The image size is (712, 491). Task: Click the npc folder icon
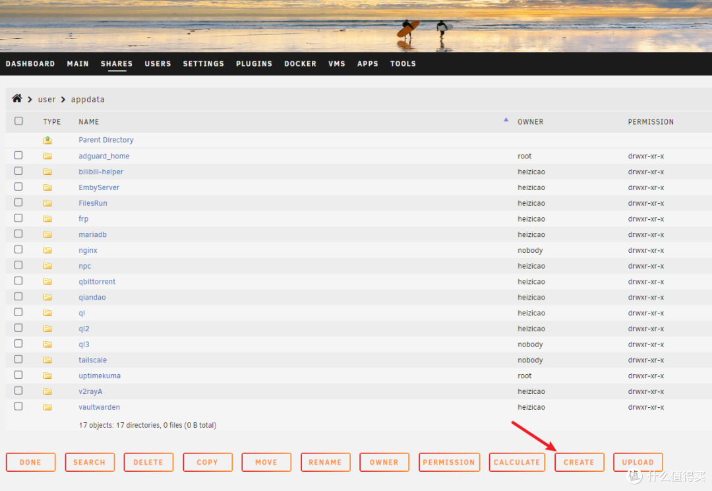[x=47, y=266]
